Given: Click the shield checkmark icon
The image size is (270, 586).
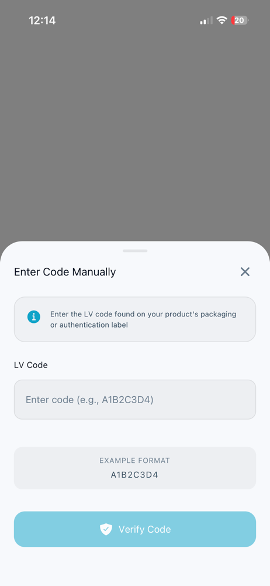Looking at the screenshot, I should pyautogui.click(x=106, y=529).
